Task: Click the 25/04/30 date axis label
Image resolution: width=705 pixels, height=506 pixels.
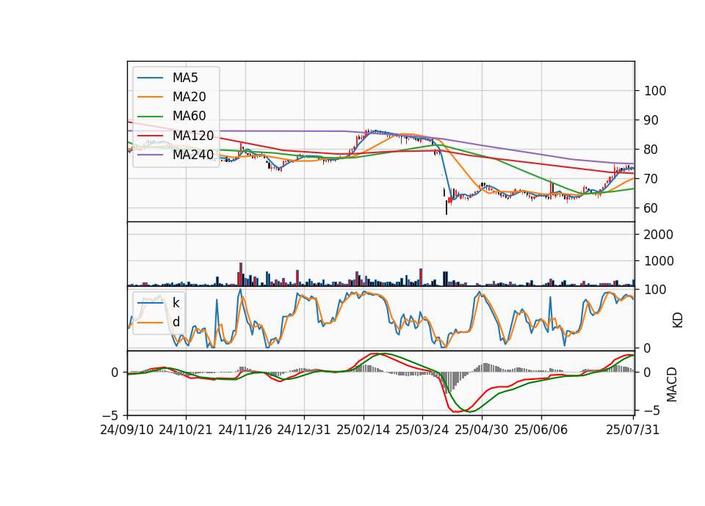Action: pos(482,430)
